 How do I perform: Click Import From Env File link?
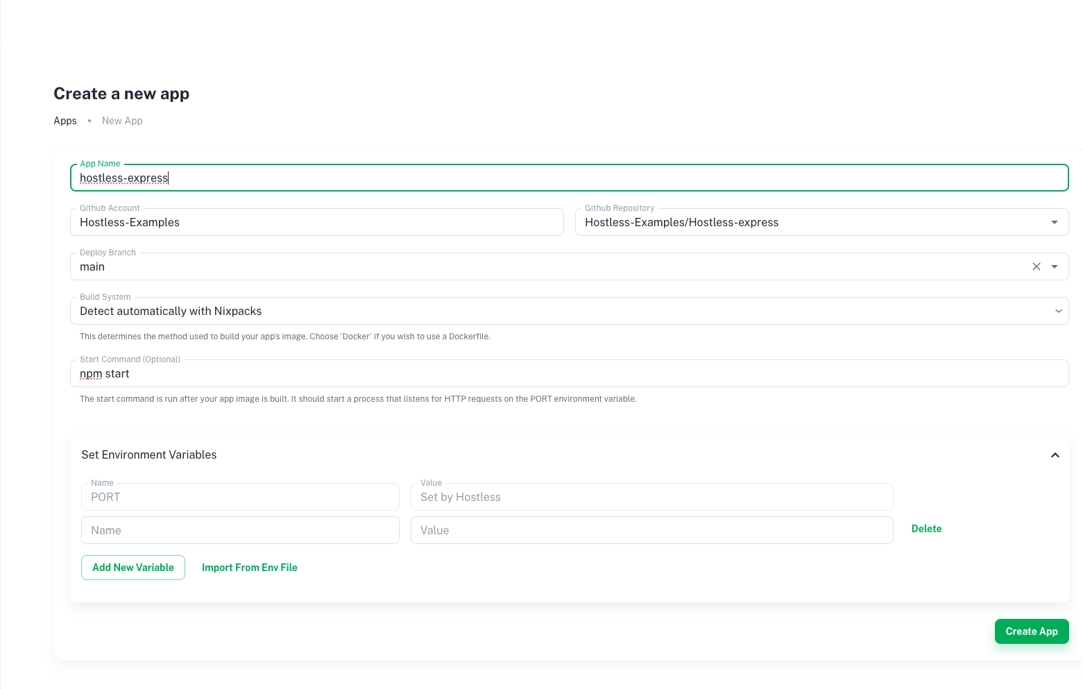250,568
